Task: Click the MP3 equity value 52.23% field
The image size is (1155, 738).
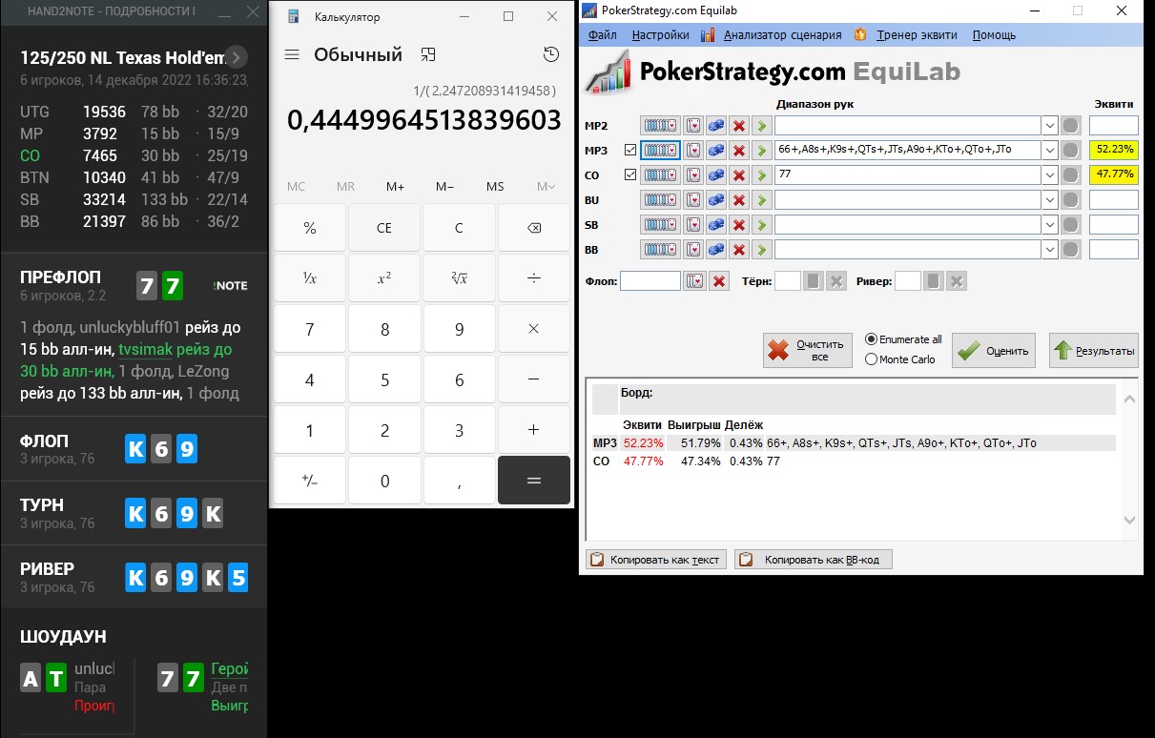Action: [x=1114, y=151]
